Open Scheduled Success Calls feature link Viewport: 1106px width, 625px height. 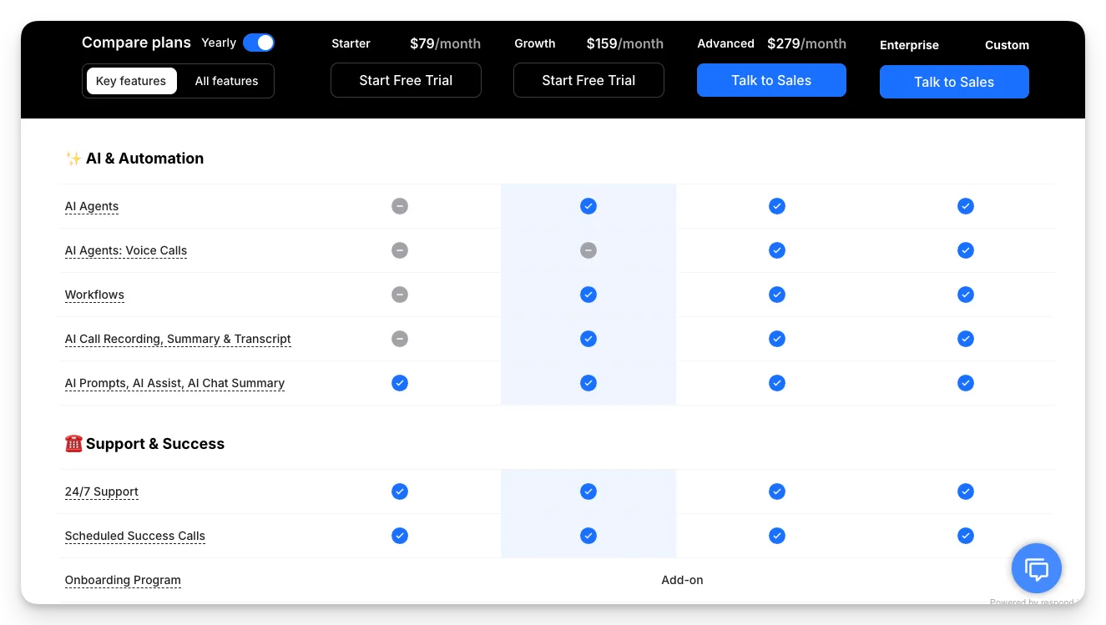click(135, 536)
